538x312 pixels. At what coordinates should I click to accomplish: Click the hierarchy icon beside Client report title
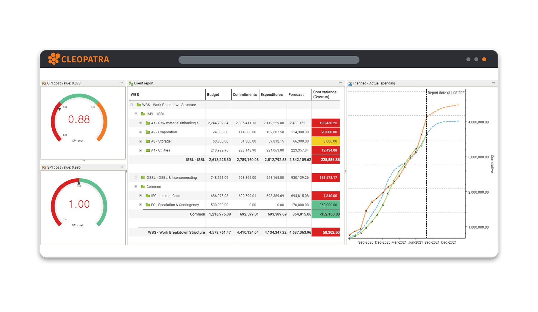point(131,83)
